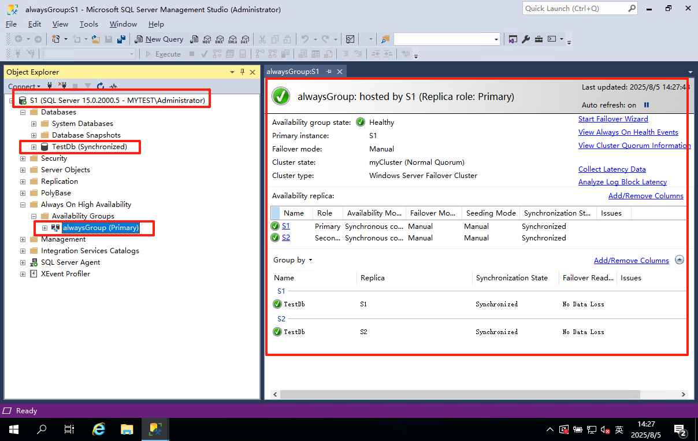Expand the Management folder node
Screen dimensions: 698x441
[23, 239]
